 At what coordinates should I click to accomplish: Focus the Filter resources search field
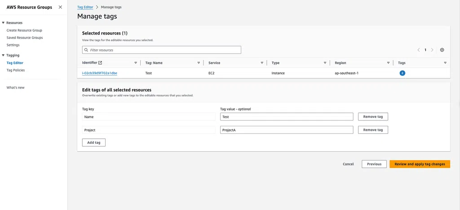click(x=162, y=50)
